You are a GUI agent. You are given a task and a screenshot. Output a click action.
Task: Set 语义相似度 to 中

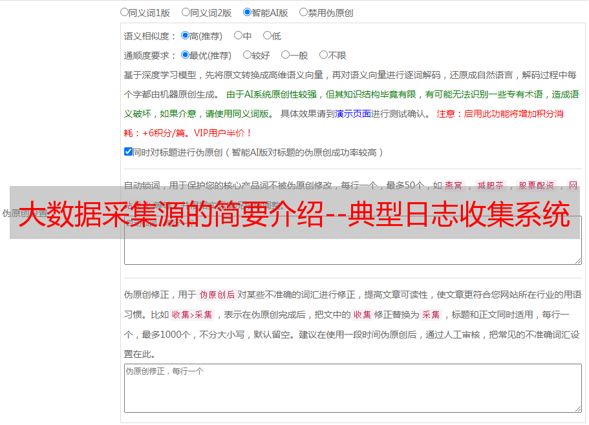pos(238,36)
